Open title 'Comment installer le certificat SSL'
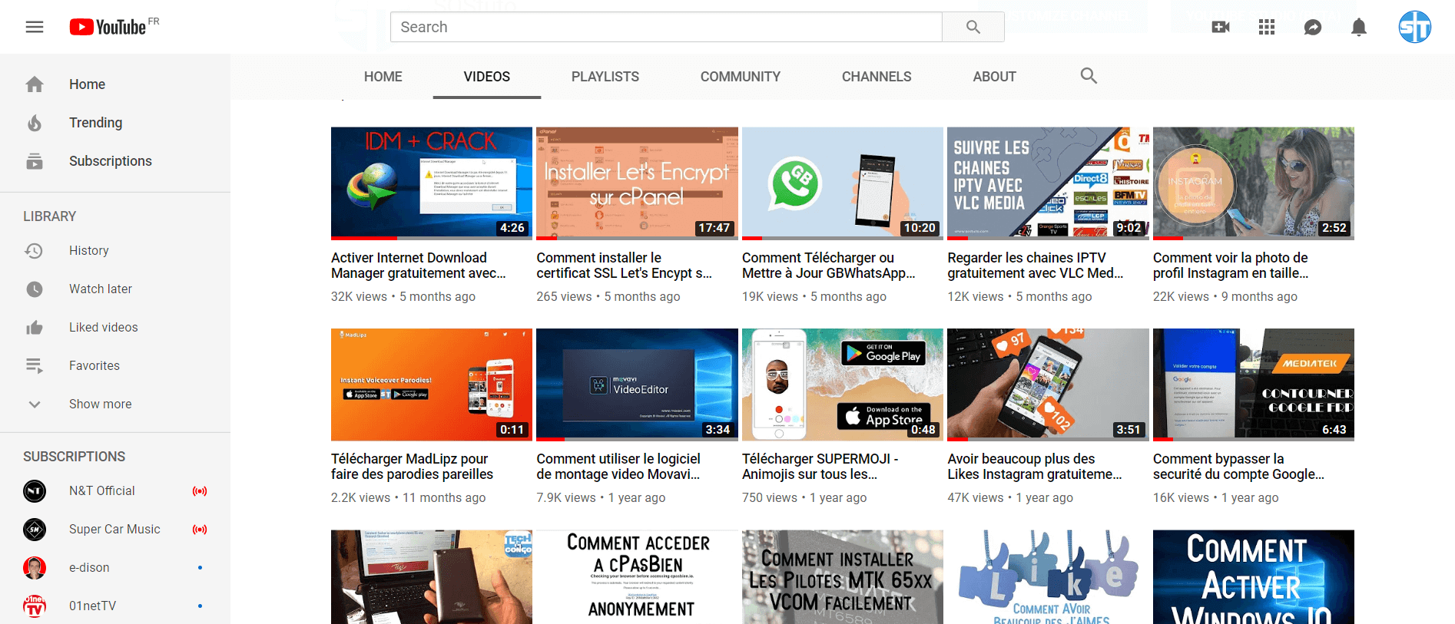1455x624 pixels. (x=625, y=266)
